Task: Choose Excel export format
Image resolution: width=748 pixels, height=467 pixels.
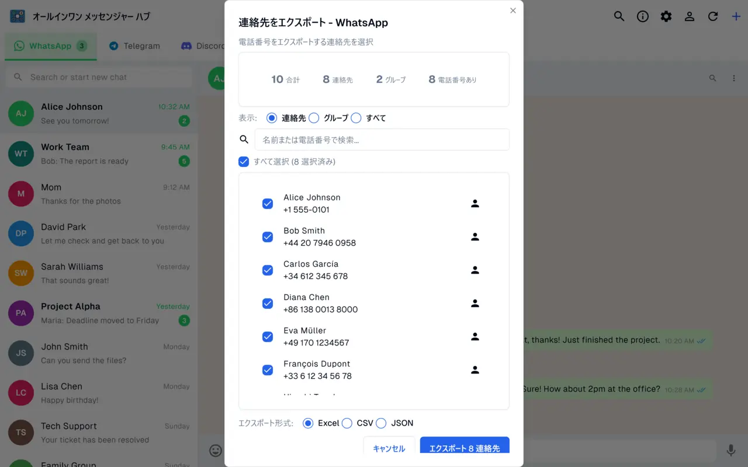Action: (x=308, y=423)
